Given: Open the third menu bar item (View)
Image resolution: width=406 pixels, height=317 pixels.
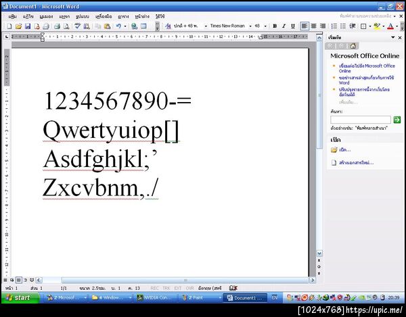Looking at the screenshot, I should click(46, 16).
